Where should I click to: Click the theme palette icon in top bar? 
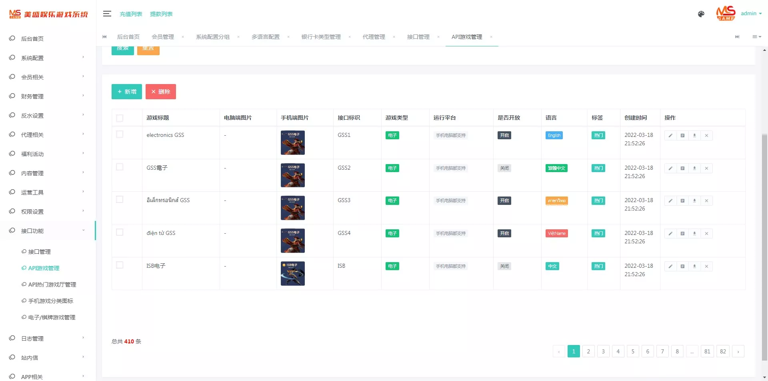point(701,14)
